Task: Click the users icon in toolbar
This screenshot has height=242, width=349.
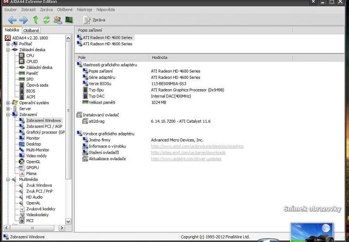Action: [x=58, y=20]
